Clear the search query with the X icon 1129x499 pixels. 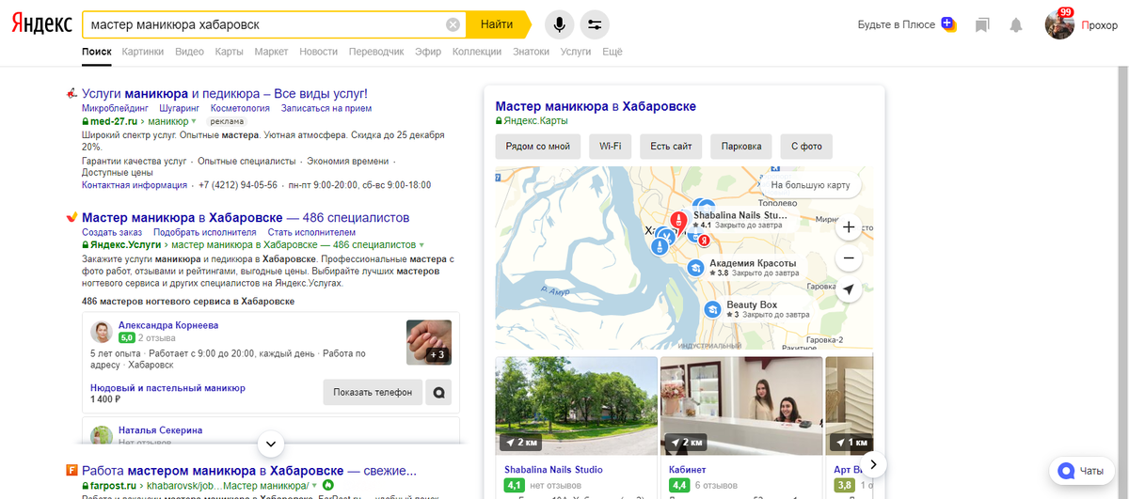click(453, 24)
